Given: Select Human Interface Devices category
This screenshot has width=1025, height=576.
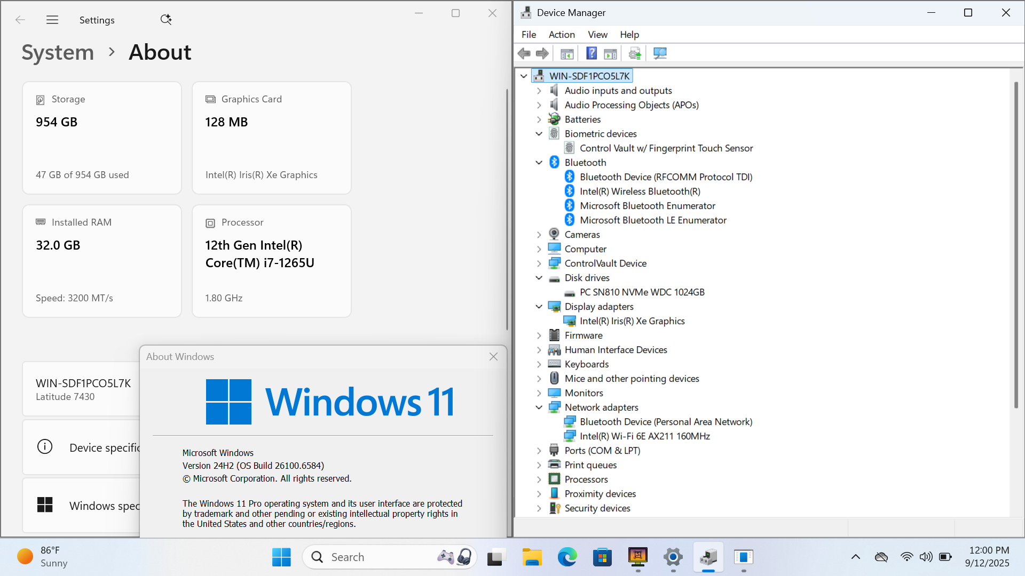Looking at the screenshot, I should [616, 350].
